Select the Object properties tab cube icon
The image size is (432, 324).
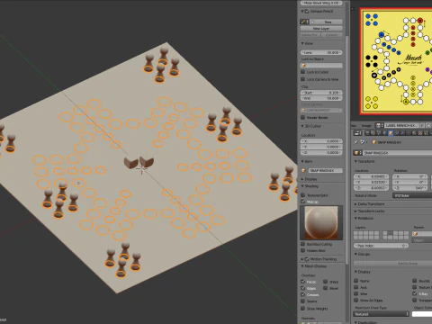pos(391,133)
